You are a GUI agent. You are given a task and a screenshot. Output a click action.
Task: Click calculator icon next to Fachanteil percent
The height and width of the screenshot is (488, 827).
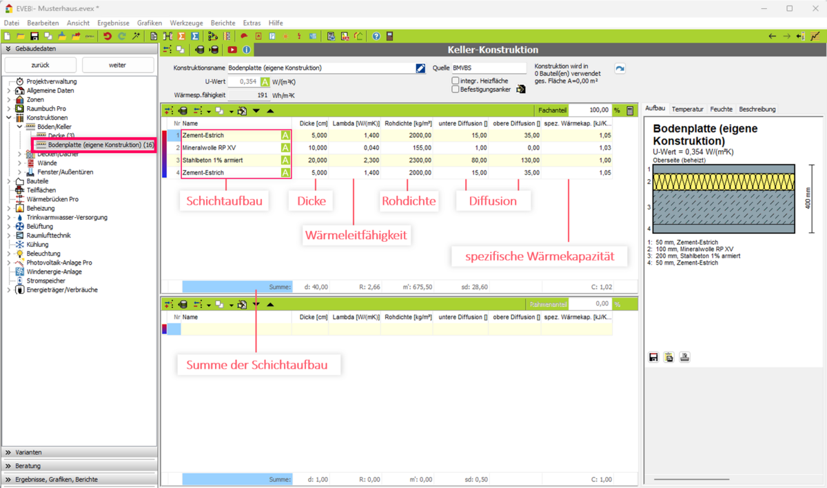click(x=630, y=110)
